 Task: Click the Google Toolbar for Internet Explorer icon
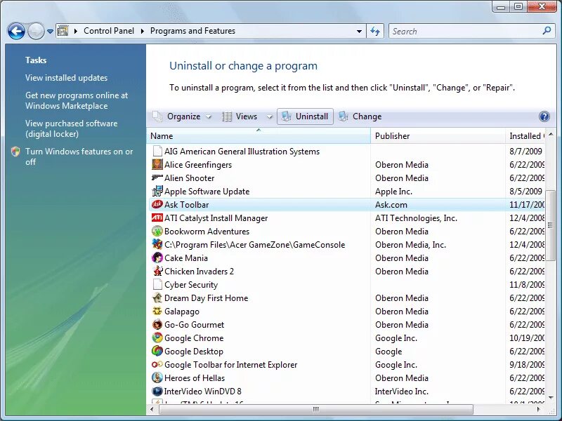coord(157,364)
